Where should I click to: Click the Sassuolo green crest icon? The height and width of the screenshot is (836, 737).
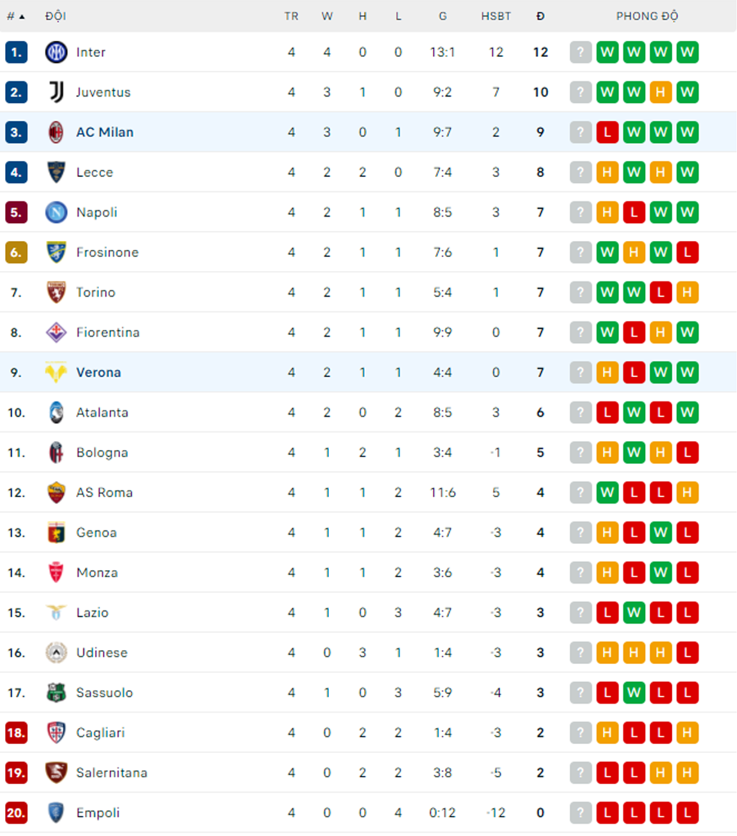56,692
